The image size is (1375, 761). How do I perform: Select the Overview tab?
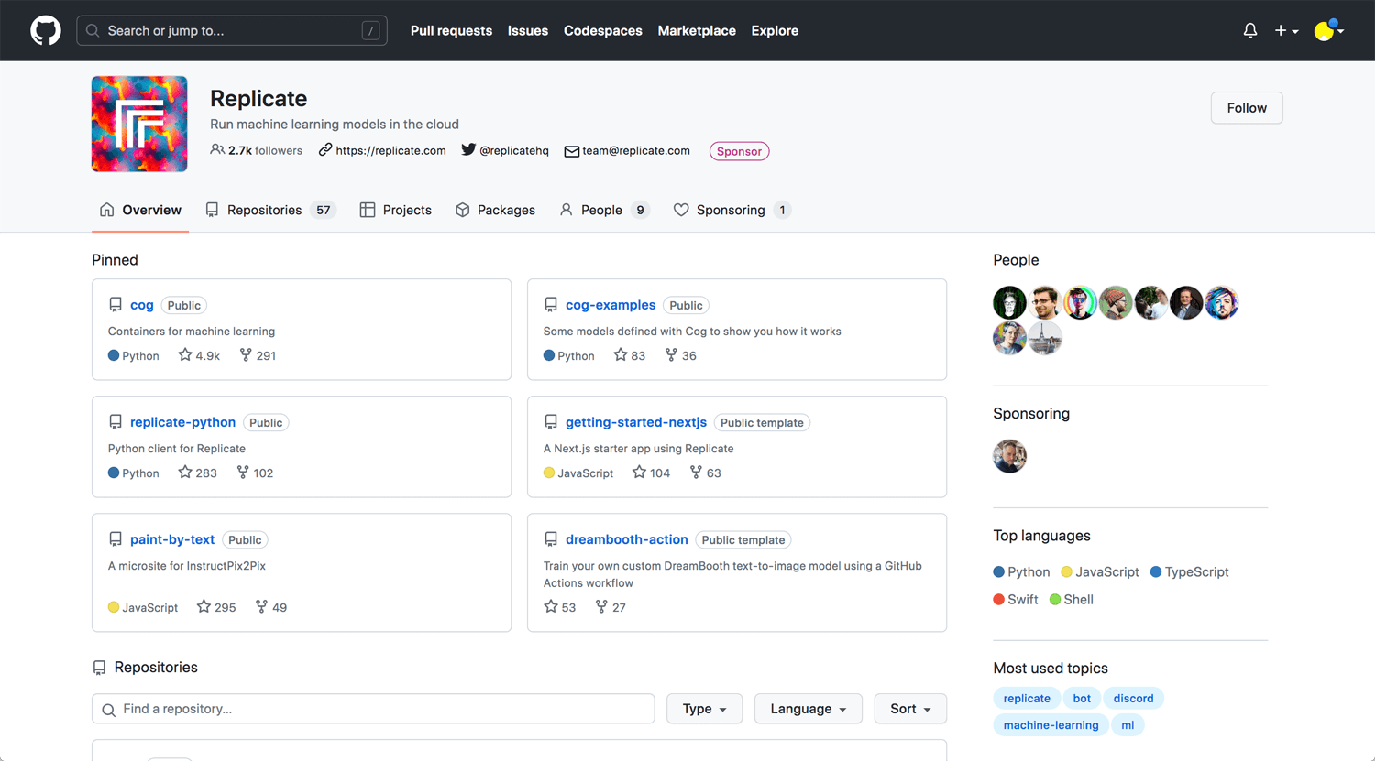pos(140,210)
